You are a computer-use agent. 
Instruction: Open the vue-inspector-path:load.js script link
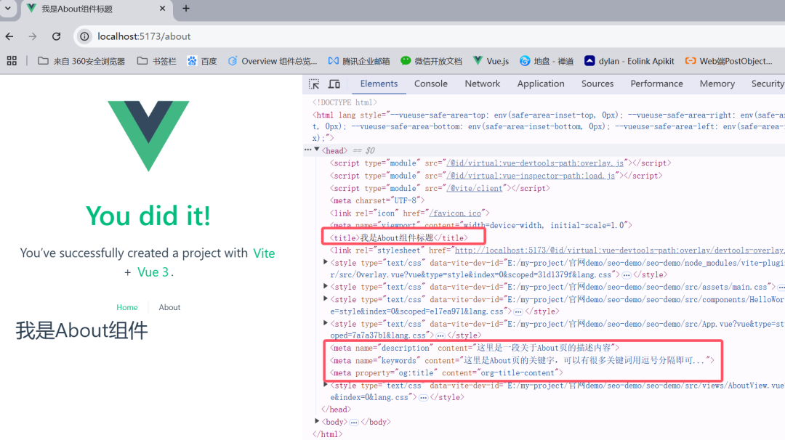pos(531,176)
